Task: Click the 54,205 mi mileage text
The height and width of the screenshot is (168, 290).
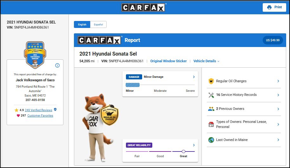Action: point(87,61)
